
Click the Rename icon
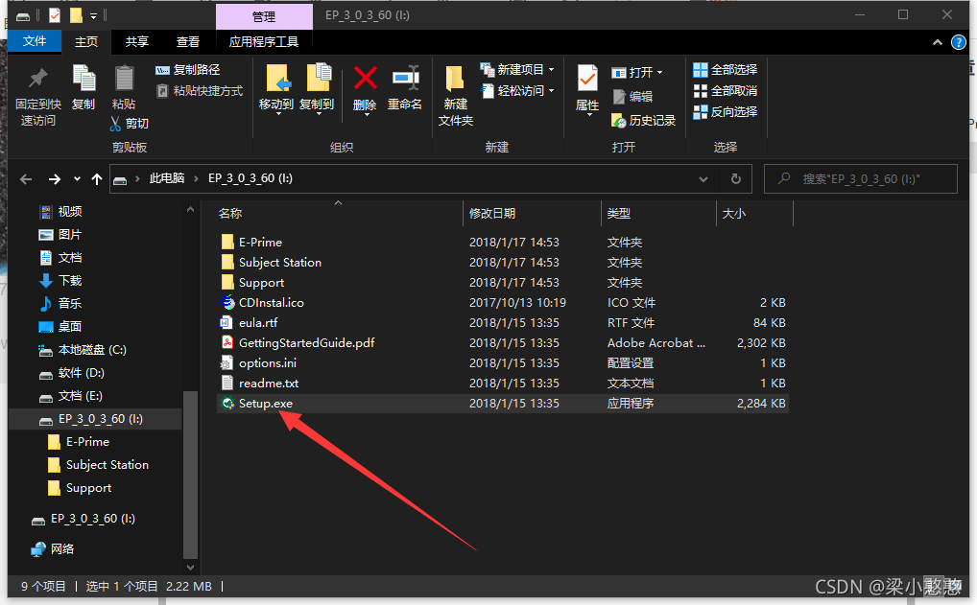click(405, 79)
